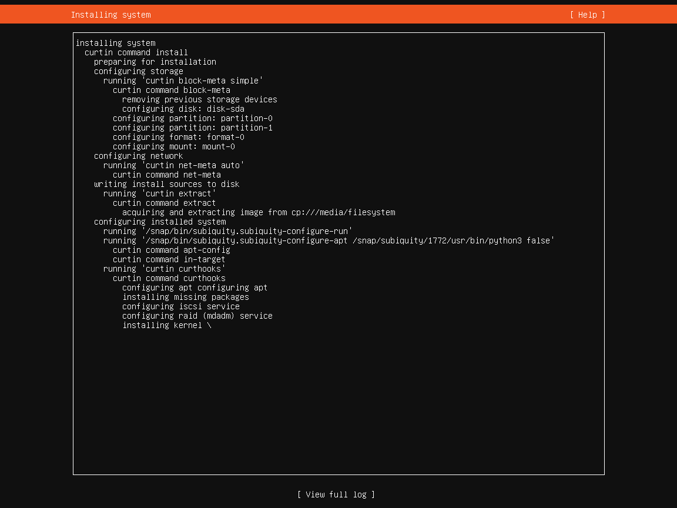The image size is (677, 508).
Task: Click the 'Installing system' header title
Action: pyautogui.click(x=110, y=15)
